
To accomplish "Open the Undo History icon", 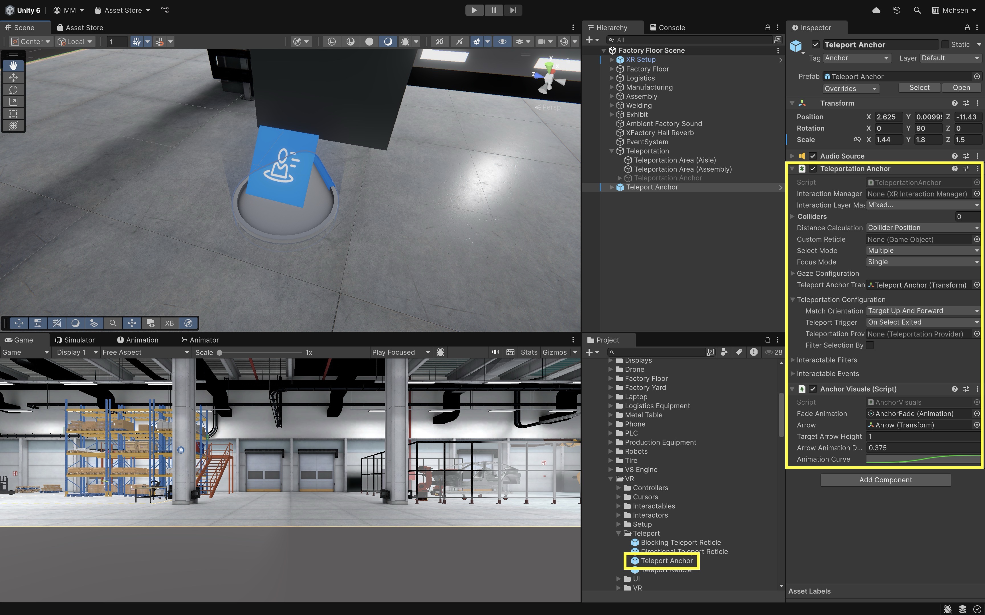I will click(897, 10).
